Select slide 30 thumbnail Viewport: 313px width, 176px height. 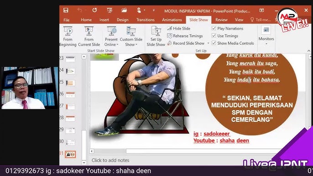(x=70, y=142)
